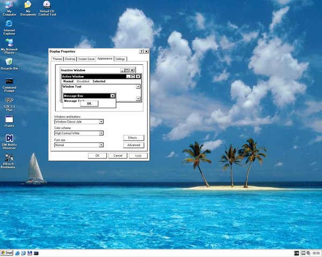
Task: Launch command prompt from quick launch bar
Action: coord(36,253)
